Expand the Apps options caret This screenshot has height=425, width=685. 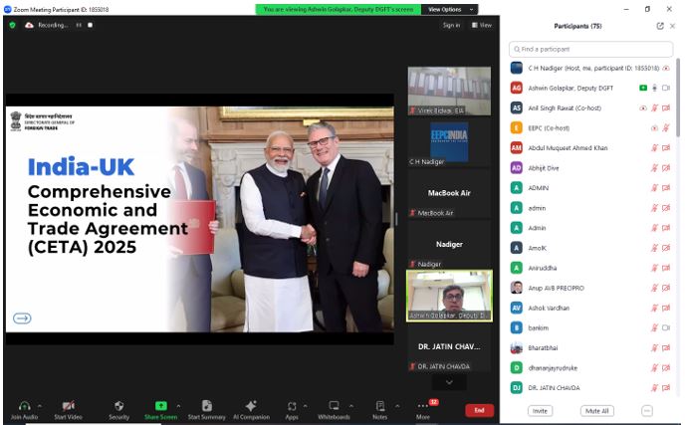[x=305, y=406]
